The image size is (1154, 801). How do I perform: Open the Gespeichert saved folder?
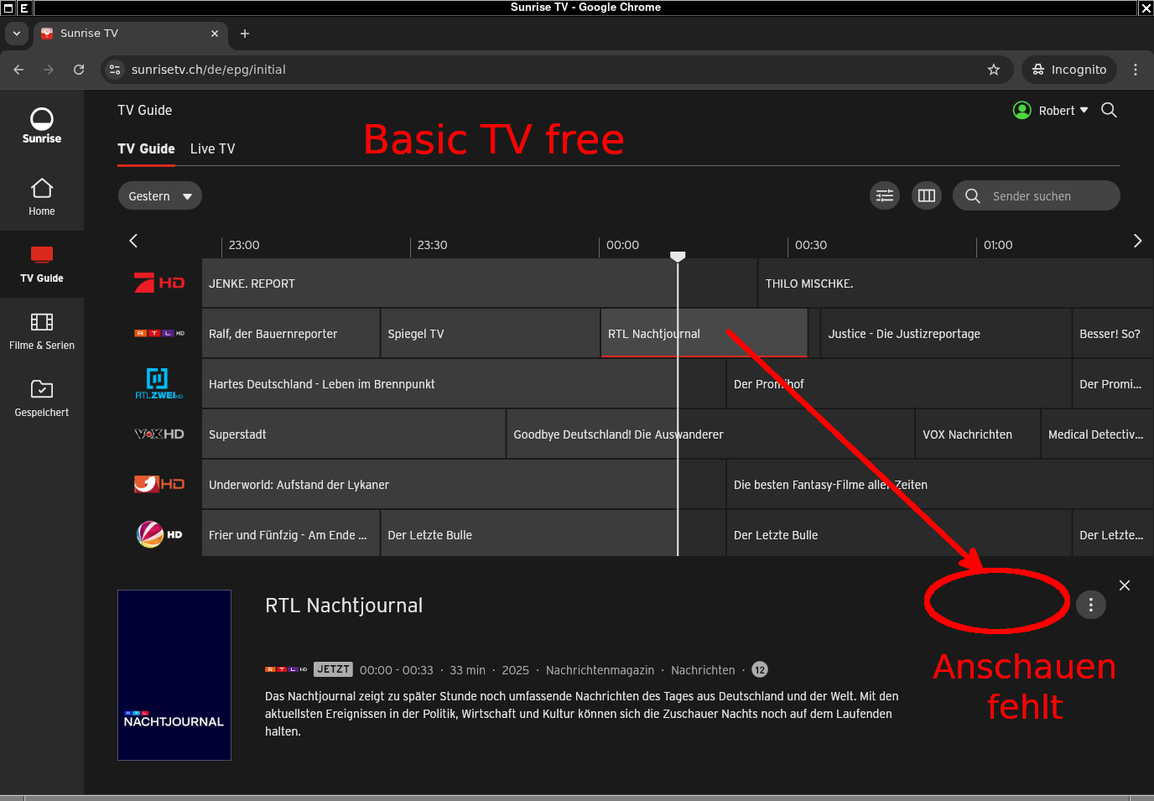(x=42, y=398)
